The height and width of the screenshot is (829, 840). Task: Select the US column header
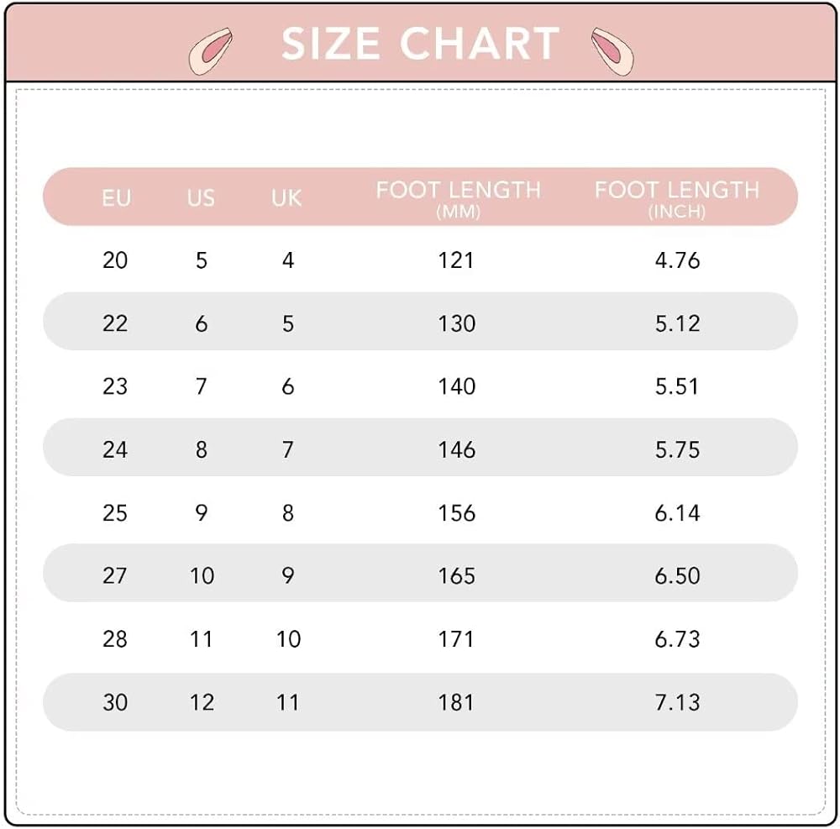click(x=201, y=198)
